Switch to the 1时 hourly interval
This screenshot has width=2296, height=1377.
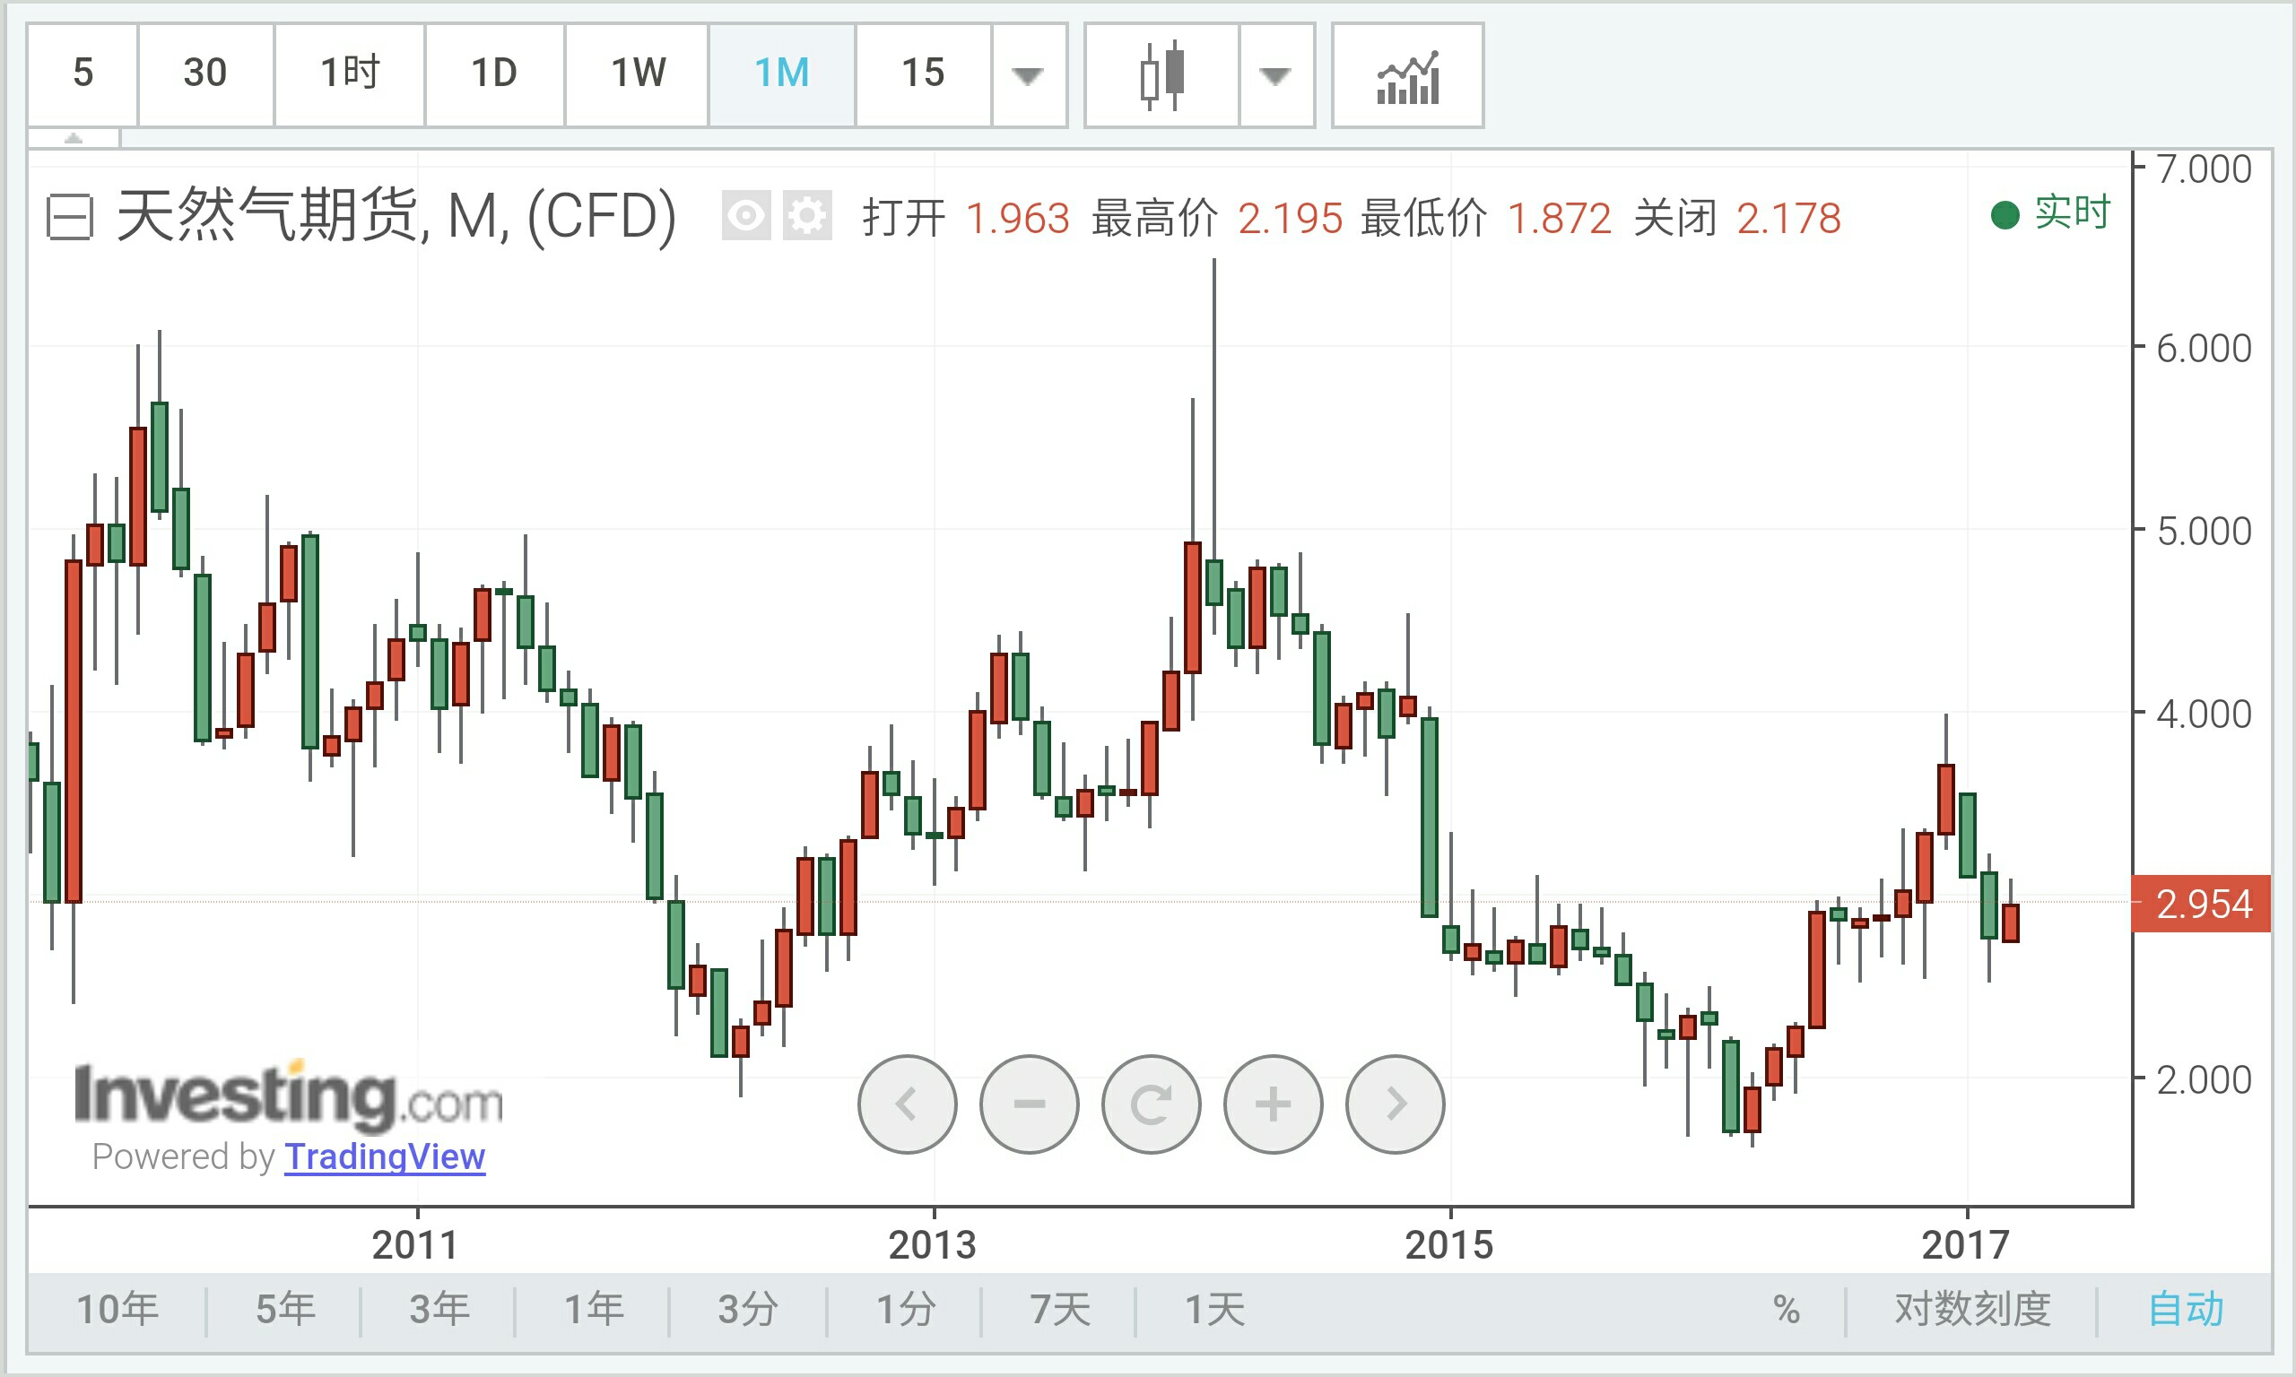tap(349, 74)
